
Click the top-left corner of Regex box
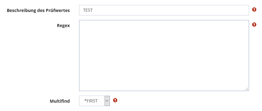click(80, 21)
